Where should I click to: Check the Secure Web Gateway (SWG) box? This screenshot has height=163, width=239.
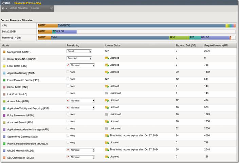68,135
